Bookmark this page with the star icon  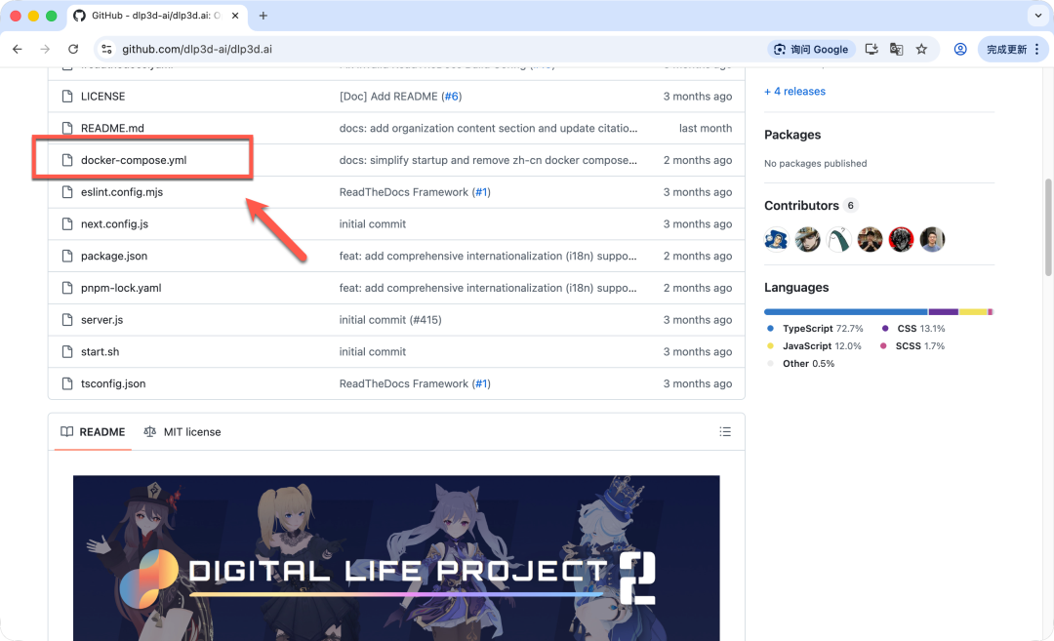coord(921,49)
